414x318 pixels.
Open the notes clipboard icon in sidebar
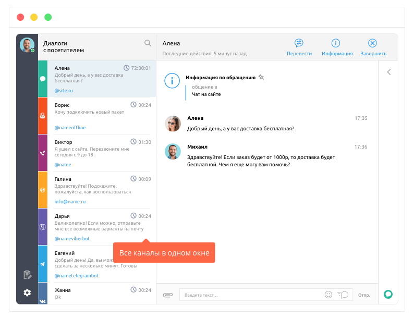click(x=27, y=275)
